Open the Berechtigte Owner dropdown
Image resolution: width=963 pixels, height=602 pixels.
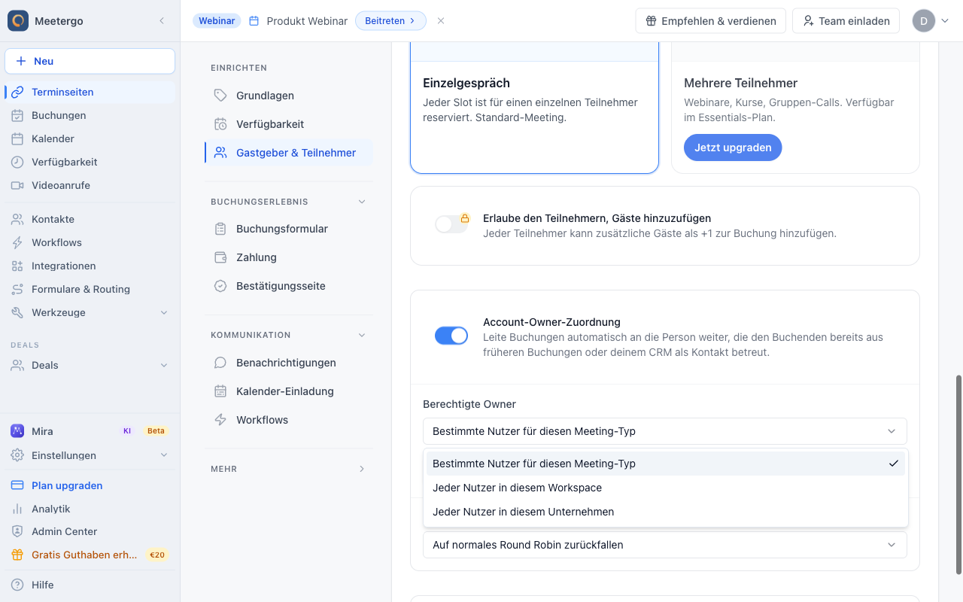(x=665, y=431)
